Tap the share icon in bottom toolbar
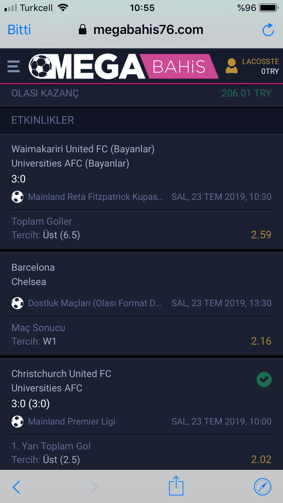 176,486
